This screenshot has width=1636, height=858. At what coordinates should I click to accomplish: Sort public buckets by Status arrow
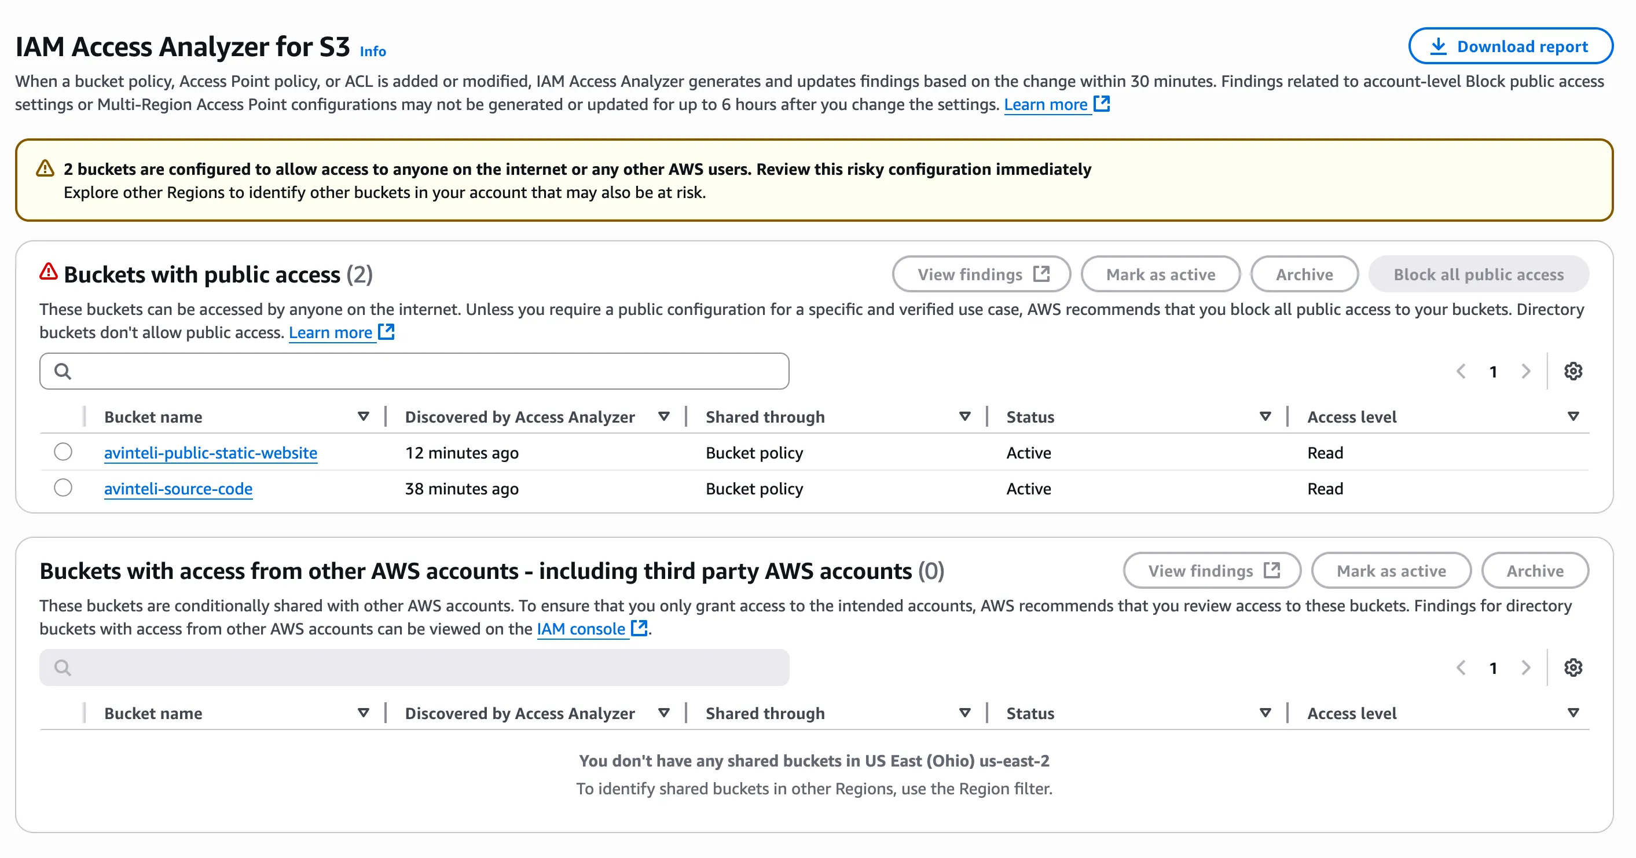1265,417
